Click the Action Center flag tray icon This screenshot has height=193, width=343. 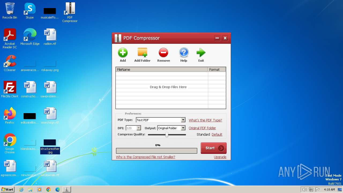click(318, 190)
